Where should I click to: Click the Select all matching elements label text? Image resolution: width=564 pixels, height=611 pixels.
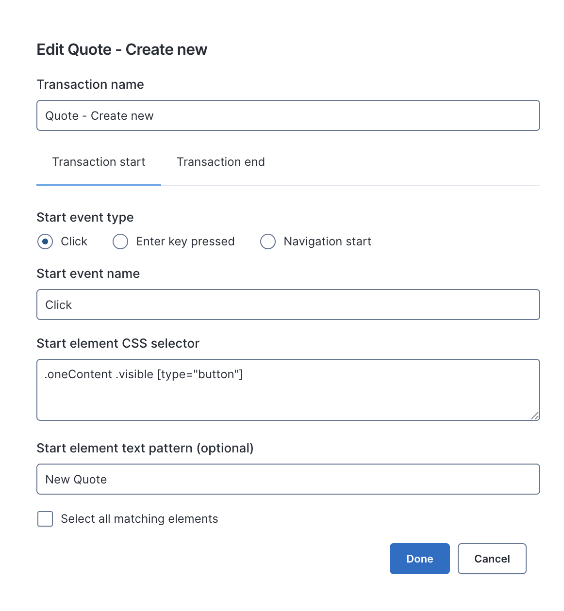pos(139,519)
